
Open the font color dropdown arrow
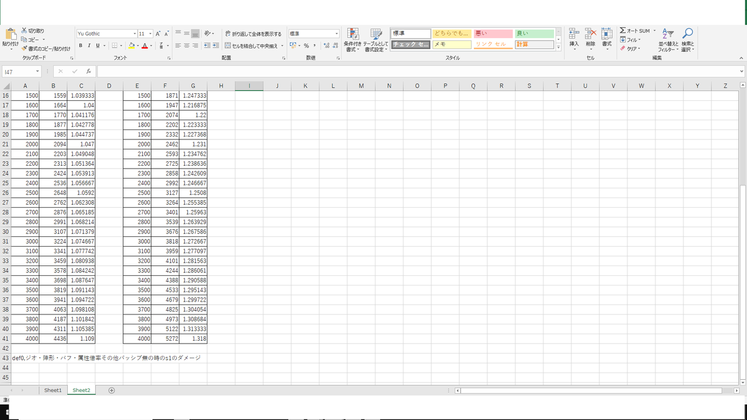coord(151,45)
